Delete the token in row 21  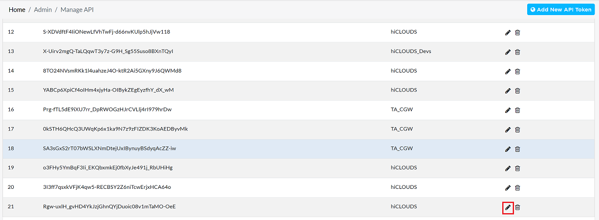[x=518, y=207]
